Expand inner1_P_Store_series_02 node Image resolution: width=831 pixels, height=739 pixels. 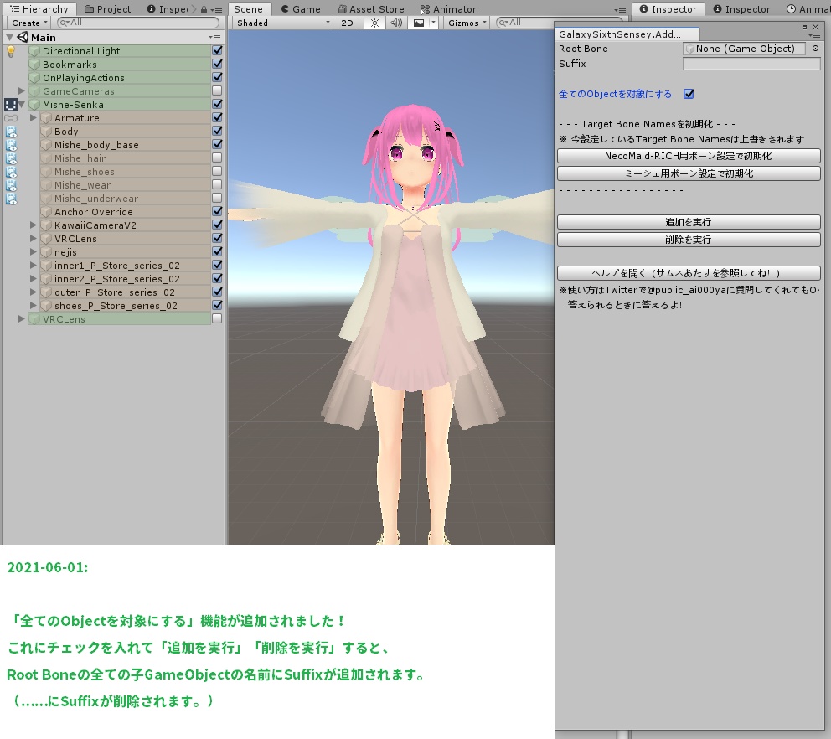click(34, 265)
